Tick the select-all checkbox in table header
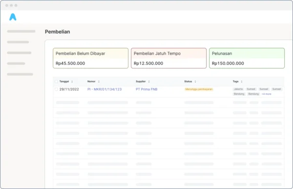Viewport: 293px width, 189px height. coord(56,82)
